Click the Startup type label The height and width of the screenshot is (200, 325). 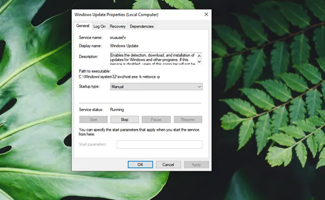click(89, 87)
